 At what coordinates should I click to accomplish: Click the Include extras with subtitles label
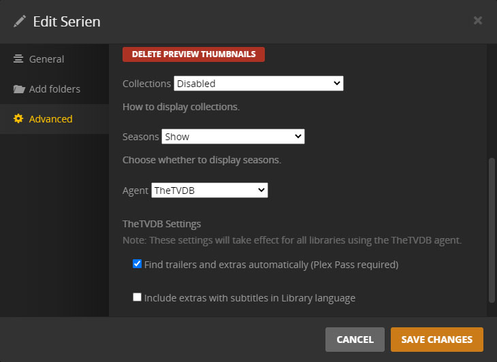point(250,297)
